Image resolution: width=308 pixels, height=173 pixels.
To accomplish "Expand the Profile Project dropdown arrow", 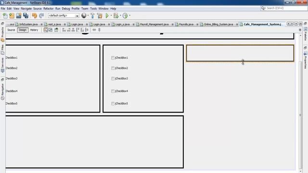I will [x=129, y=15].
